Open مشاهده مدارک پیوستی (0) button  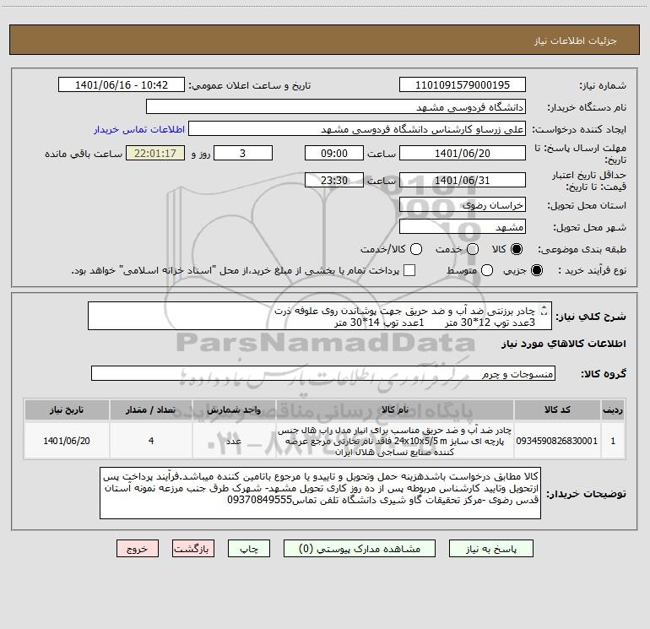tap(360, 549)
